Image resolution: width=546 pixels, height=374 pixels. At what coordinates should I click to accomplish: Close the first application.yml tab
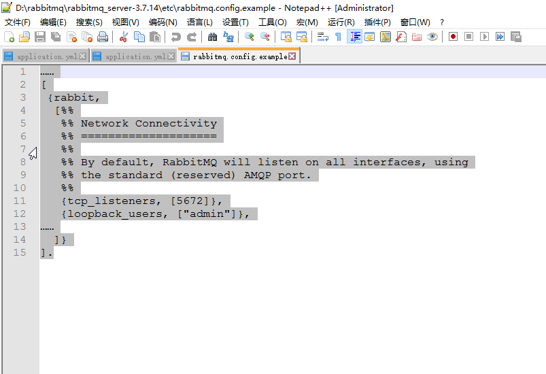(x=82, y=56)
